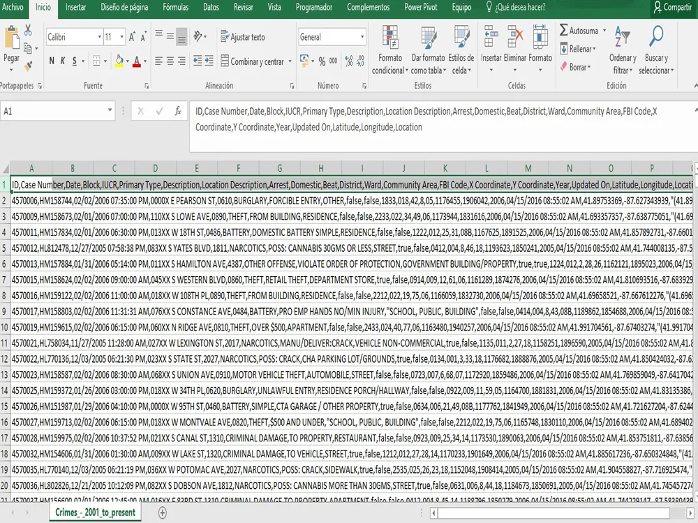Align text to bottom of cell
Viewport: 698px width, 523px height.
(181, 36)
